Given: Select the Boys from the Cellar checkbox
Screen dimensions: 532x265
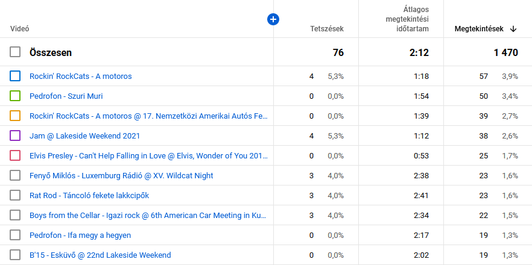Looking at the screenshot, I should click(15, 215).
